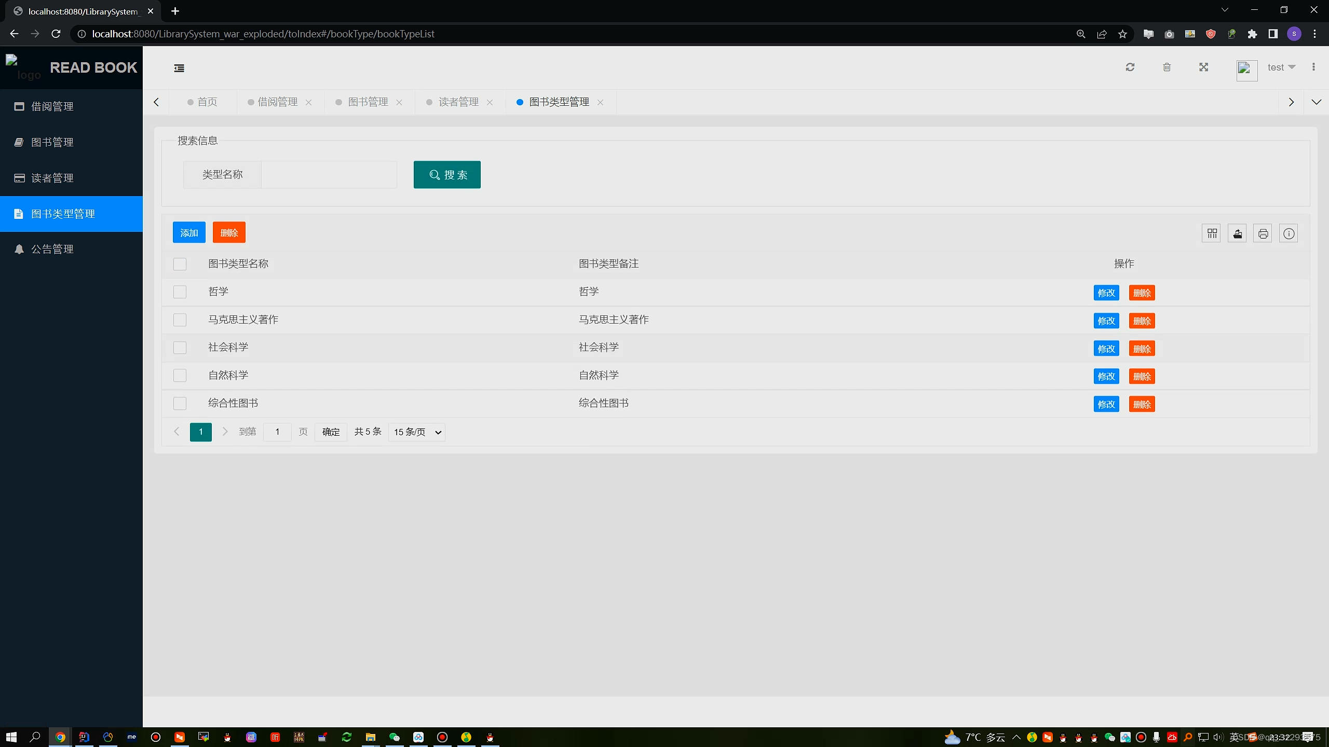Click the print table icon
1329x747 pixels.
[1263, 233]
